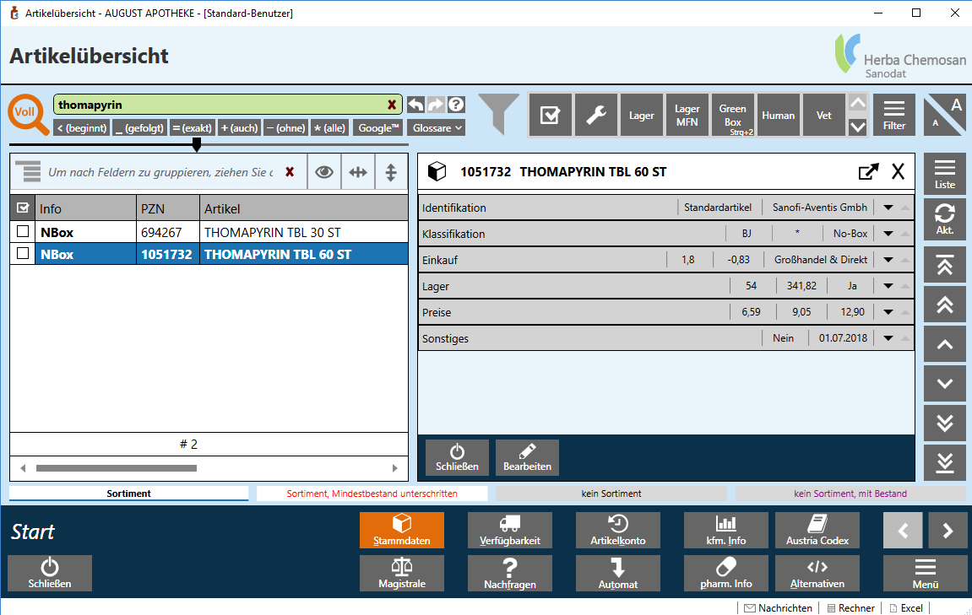The image size is (972, 615).
Task: Redo the search step
Action: coord(437,105)
